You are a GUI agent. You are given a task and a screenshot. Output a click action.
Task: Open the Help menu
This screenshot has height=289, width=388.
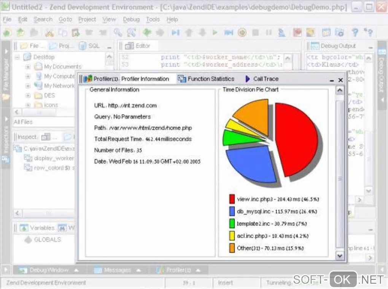[172, 19]
